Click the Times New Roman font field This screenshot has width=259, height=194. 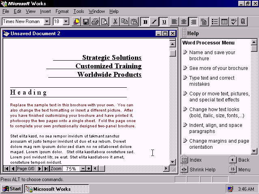pyautogui.click(x=23, y=21)
